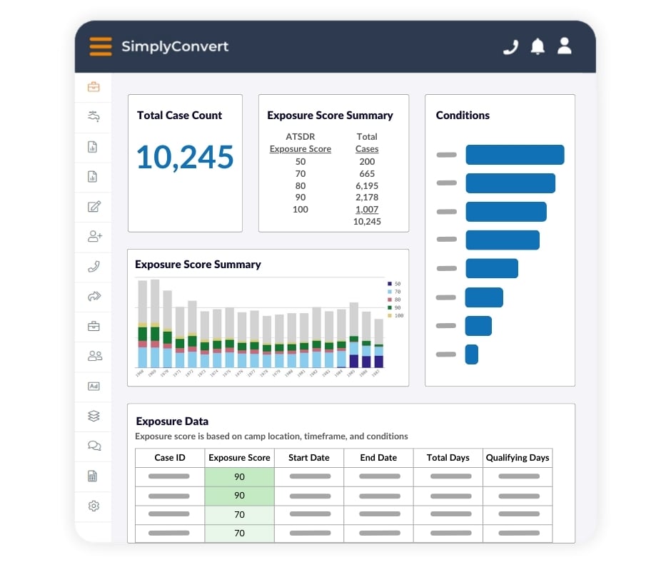Screen dimensions: 671x562
Task: Click legend swatch for score 80
Action: [x=390, y=300]
